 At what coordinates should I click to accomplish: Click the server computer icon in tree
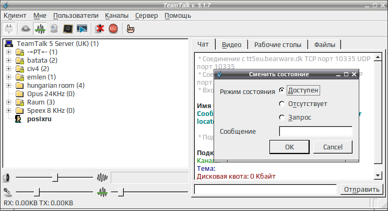(x=9, y=44)
